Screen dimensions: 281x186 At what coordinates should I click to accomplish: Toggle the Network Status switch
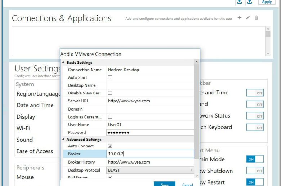(255, 116)
